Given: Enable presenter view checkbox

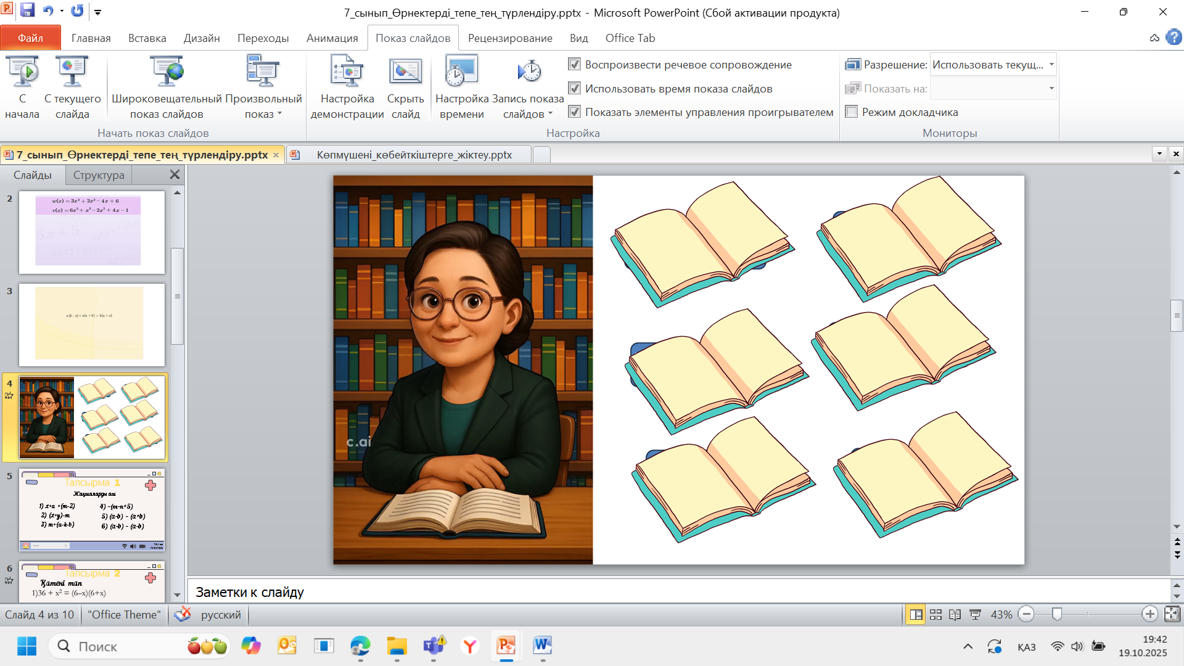Looking at the screenshot, I should click(x=852, y=112).
